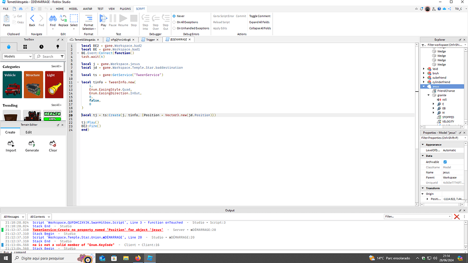Switch to the HOME ribbon tab

(60, 9)
